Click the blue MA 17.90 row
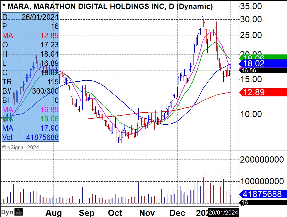Image resolution: width=287 pixels, height=217 pixels. (x=30, y=128)
